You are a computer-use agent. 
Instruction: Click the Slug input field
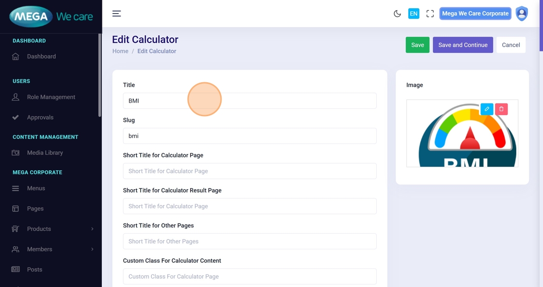coord(249,136)
